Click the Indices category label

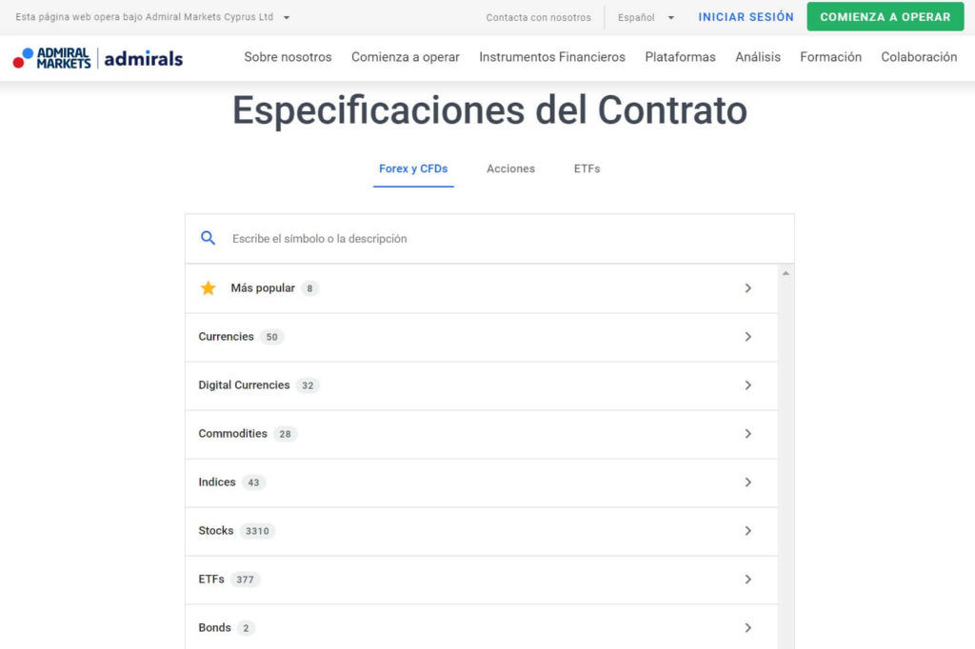pos(217,482)
